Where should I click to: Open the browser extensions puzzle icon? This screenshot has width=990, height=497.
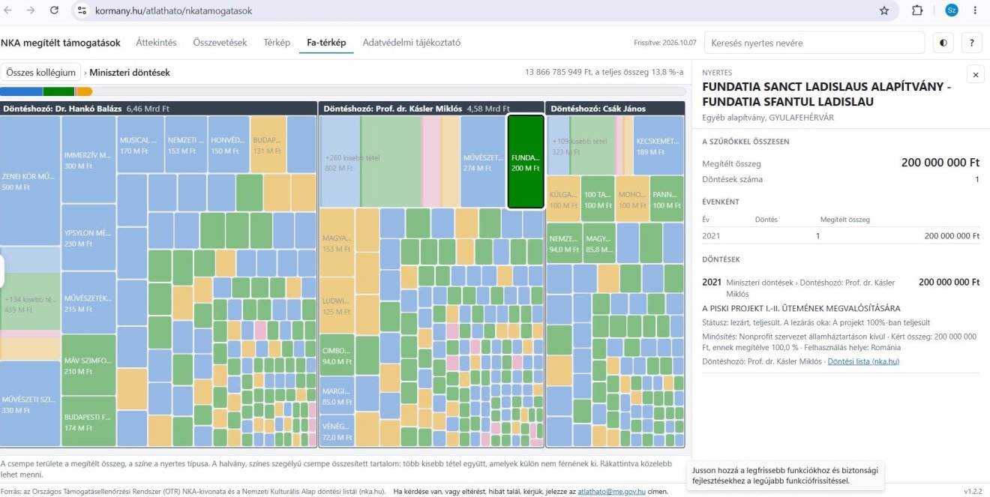click(x=917, y=10)
